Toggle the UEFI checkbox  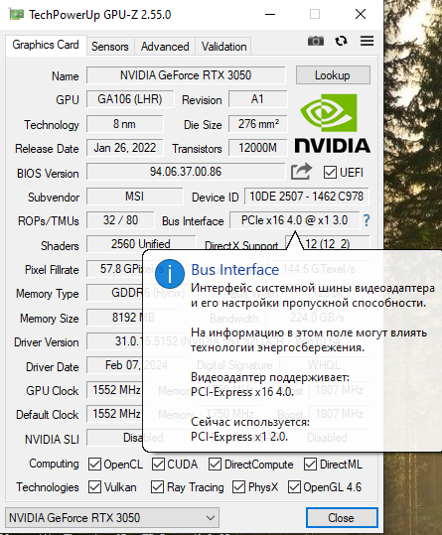pos(330,173)
